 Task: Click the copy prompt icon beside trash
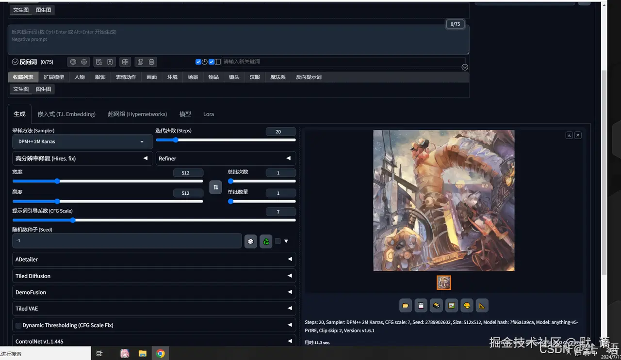pos(140,62)
